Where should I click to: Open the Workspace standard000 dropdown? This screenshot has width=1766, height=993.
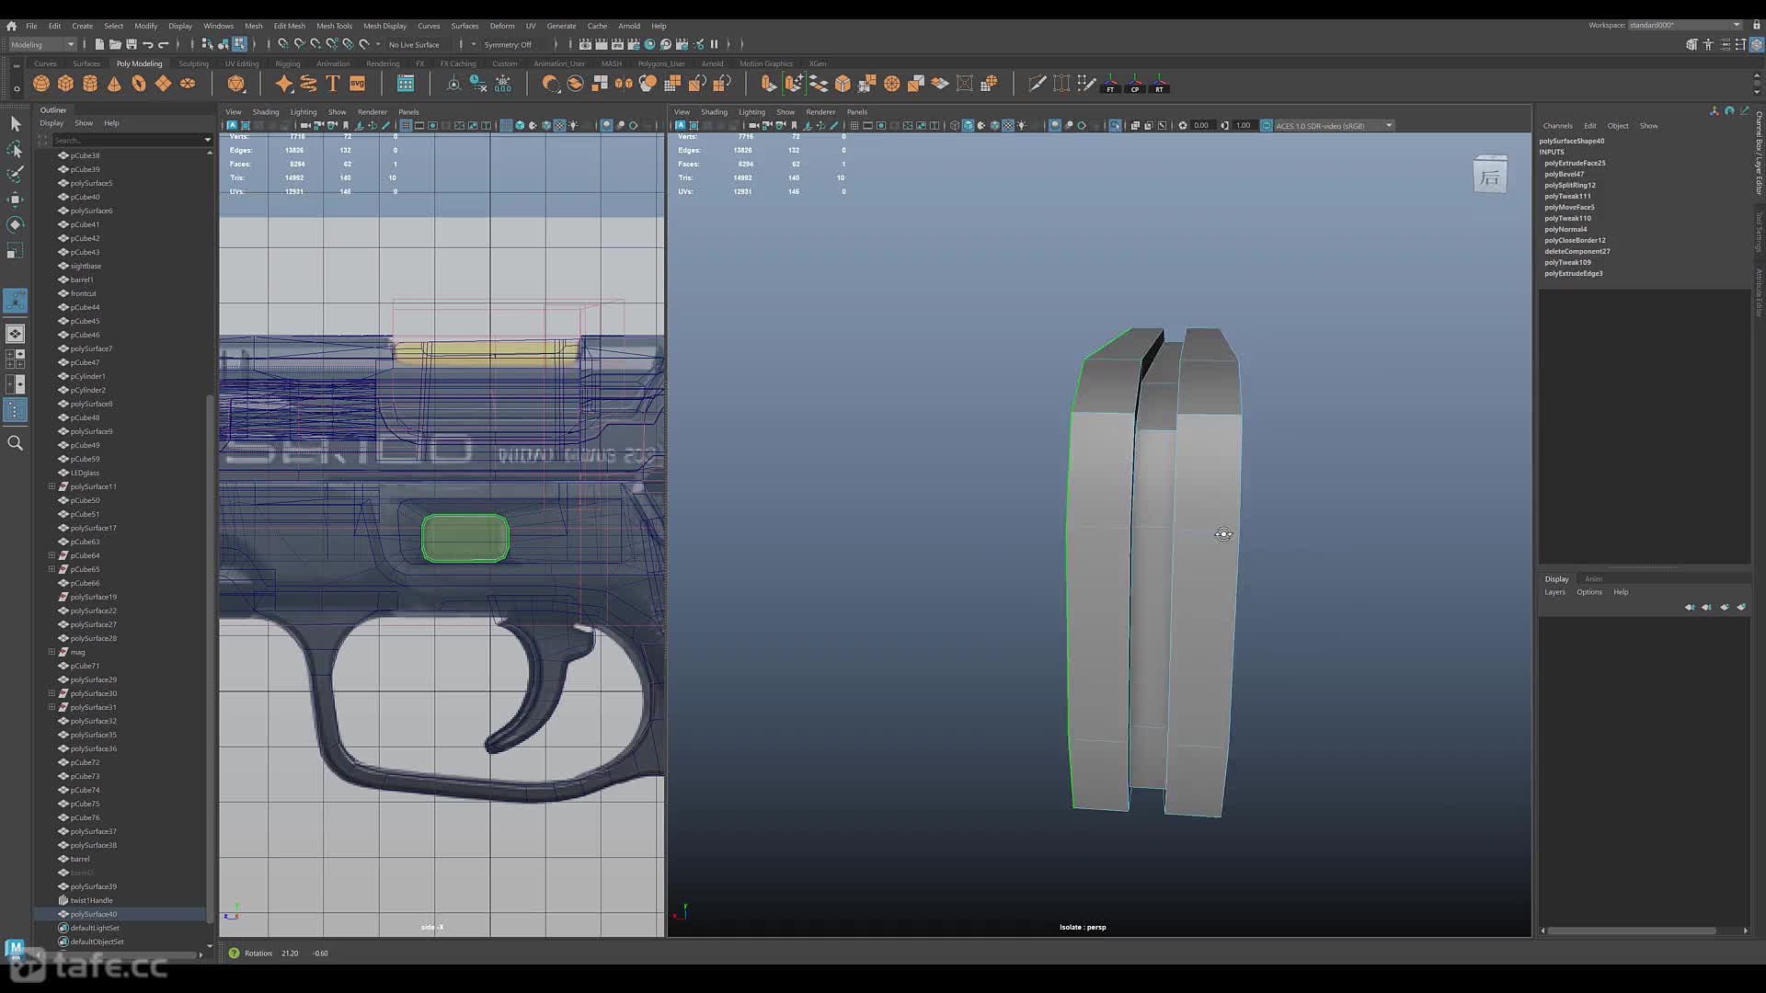coord(1685,25)
